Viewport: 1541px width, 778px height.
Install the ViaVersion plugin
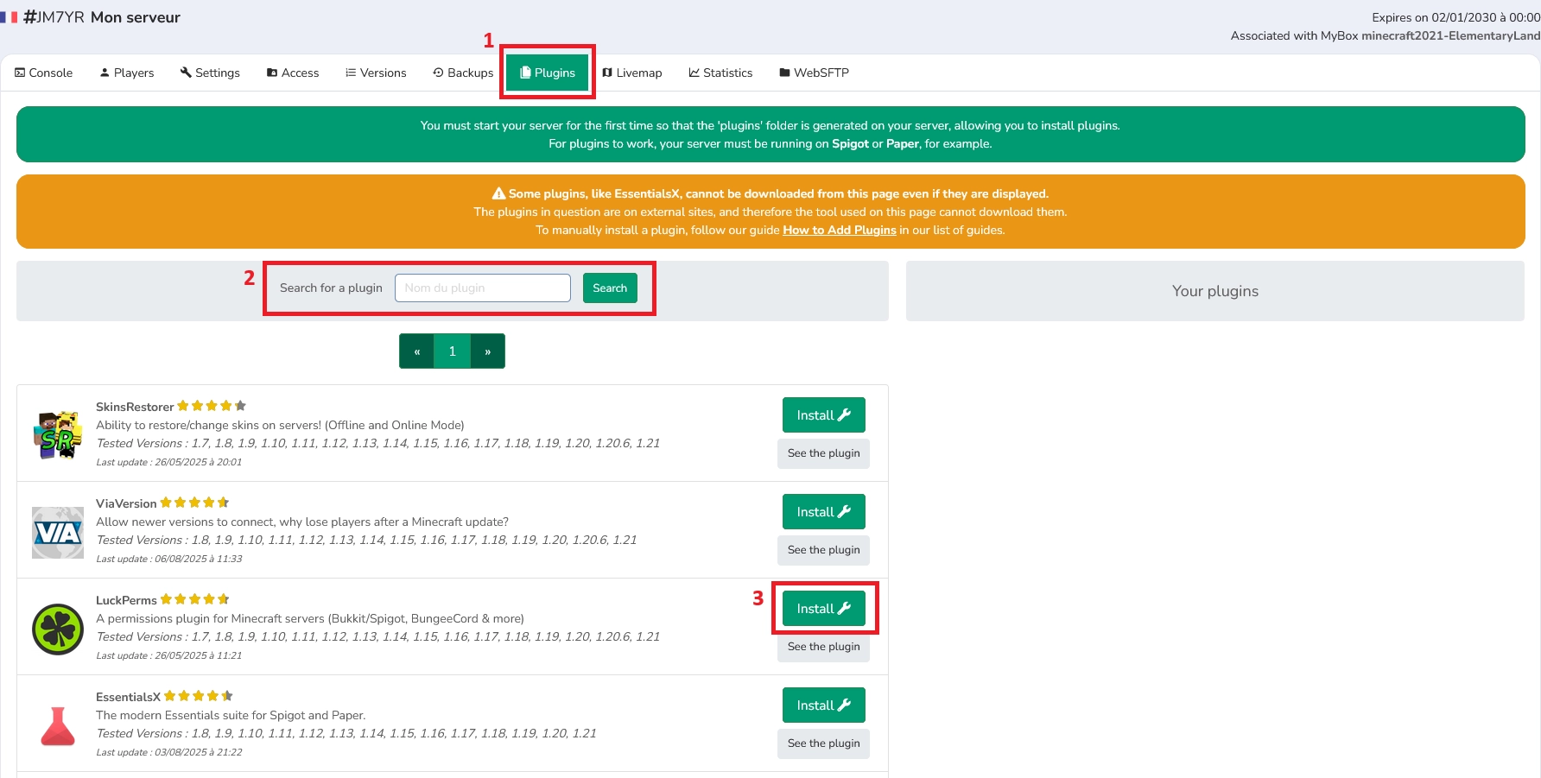coord(824,512)
